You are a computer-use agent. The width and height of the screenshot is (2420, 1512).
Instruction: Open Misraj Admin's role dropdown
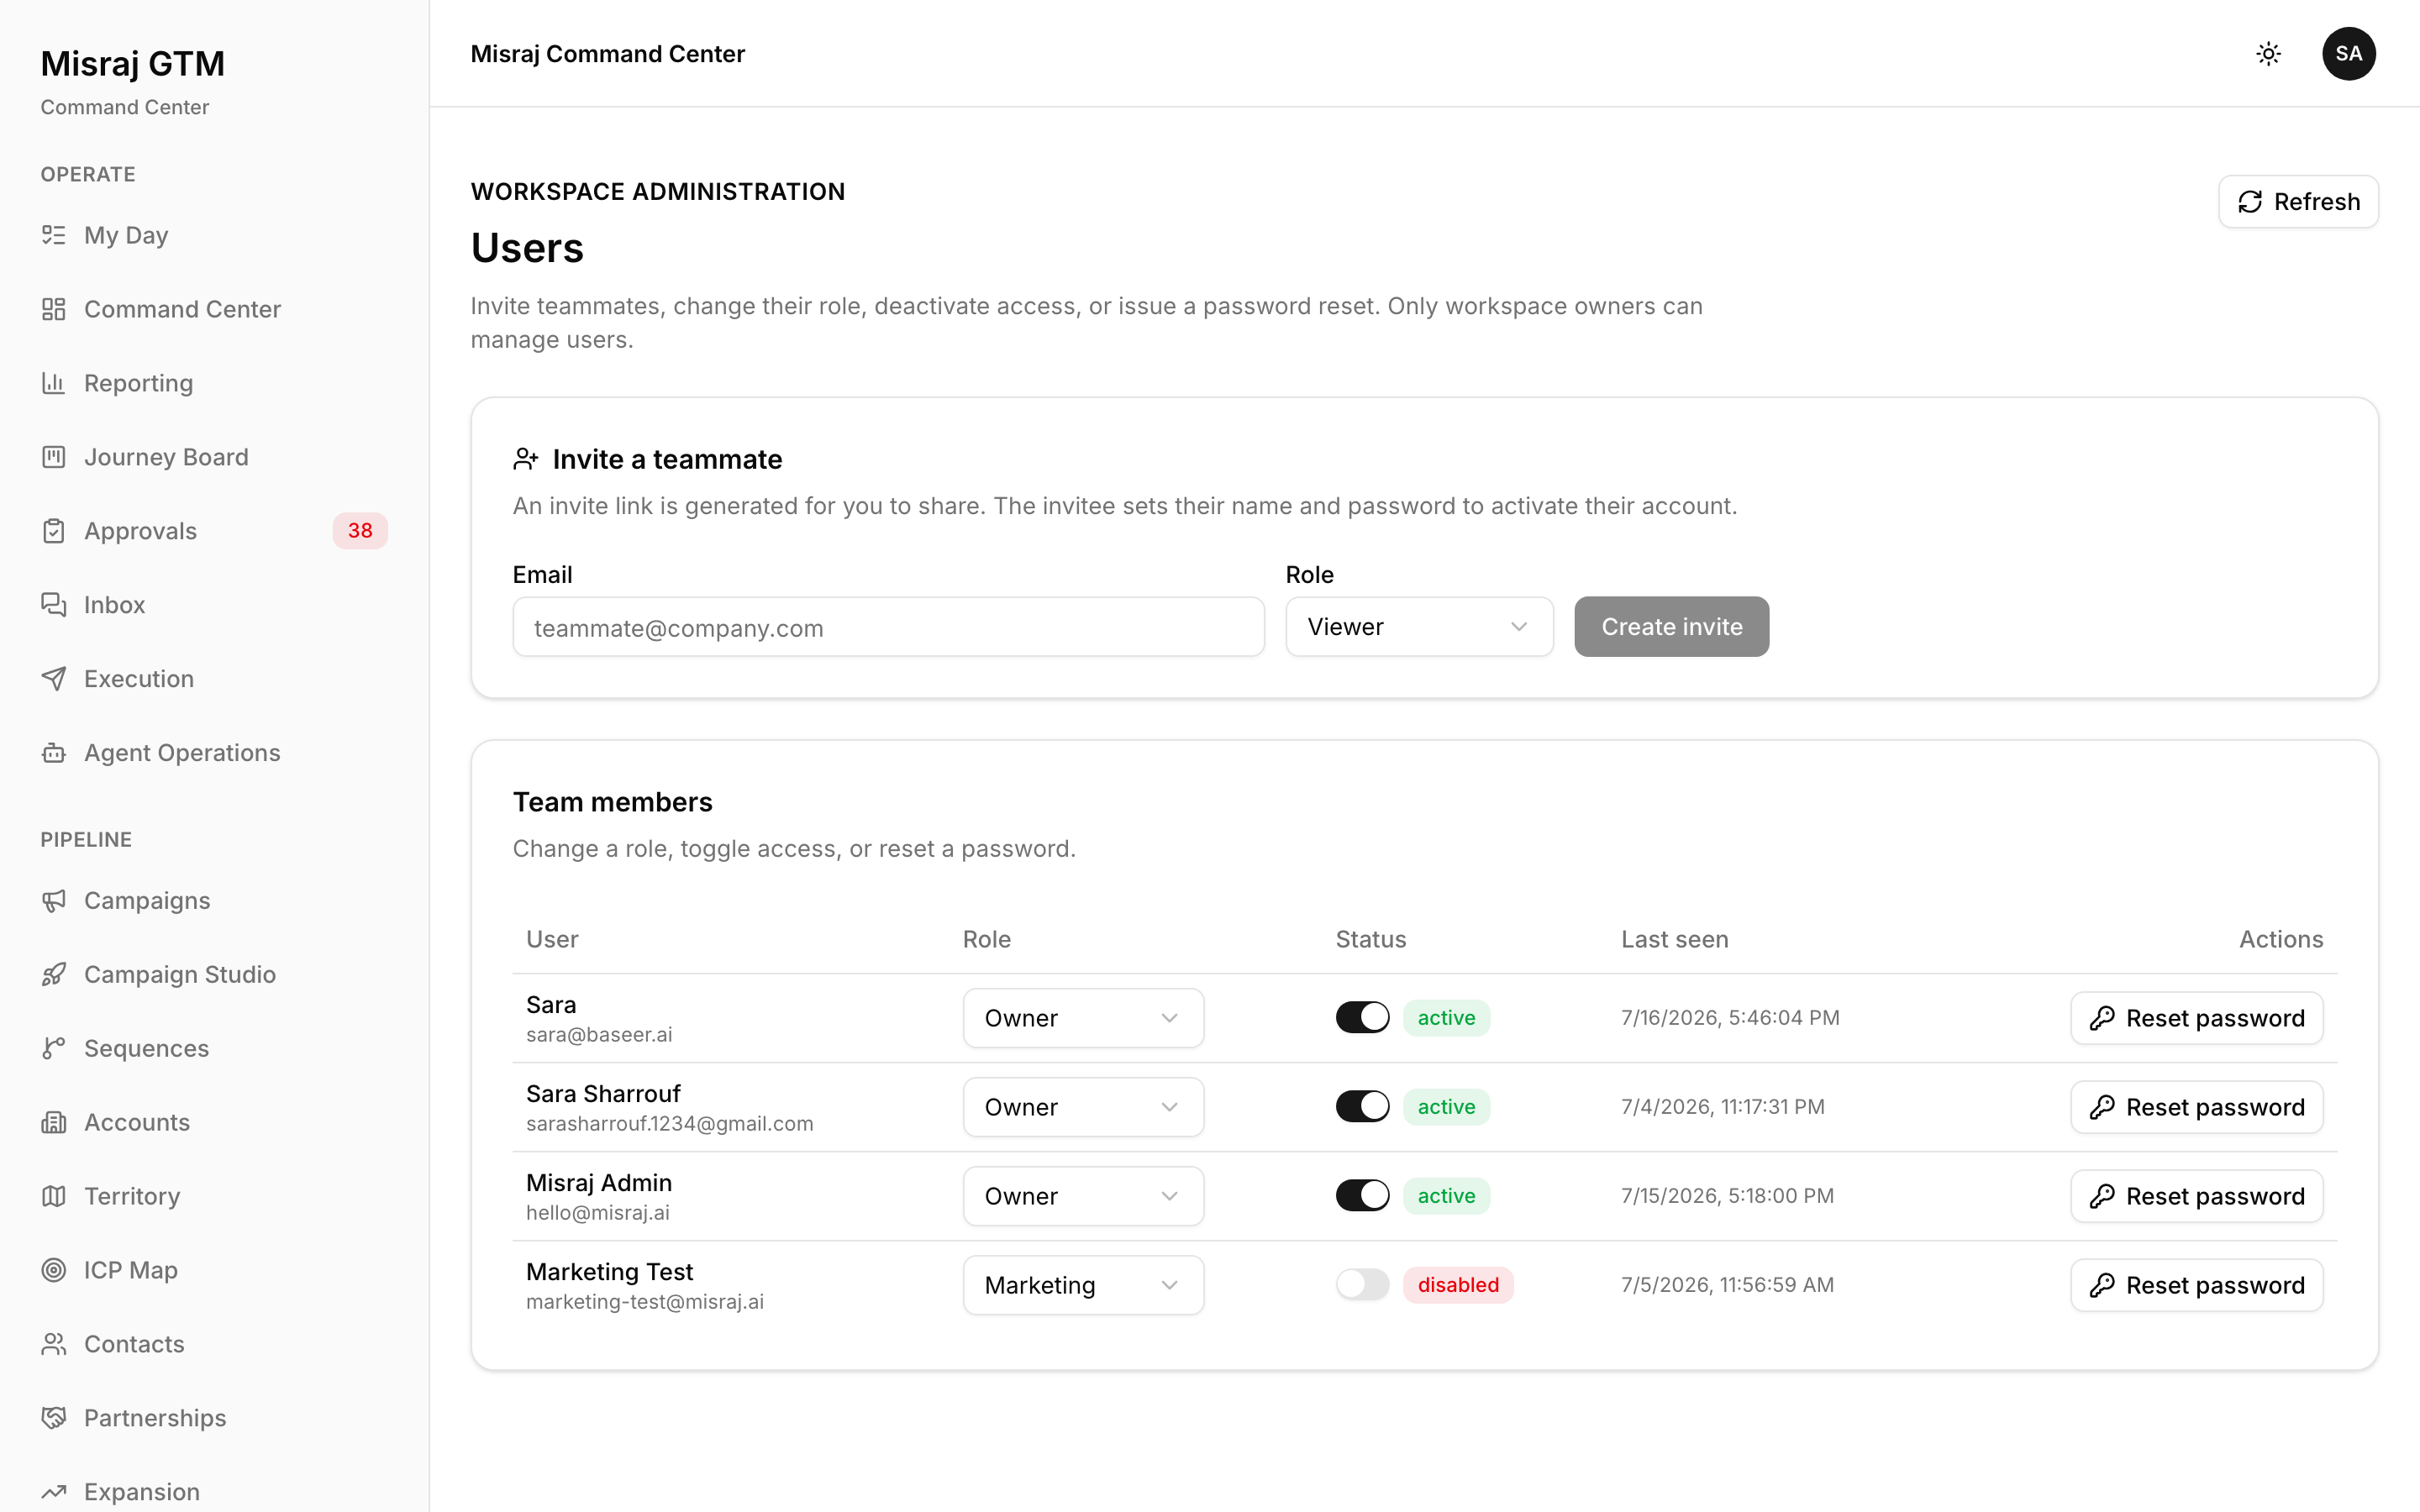(1083, 1196)
